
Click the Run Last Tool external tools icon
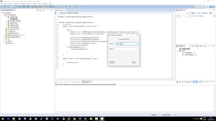click(x=28, y=7)
